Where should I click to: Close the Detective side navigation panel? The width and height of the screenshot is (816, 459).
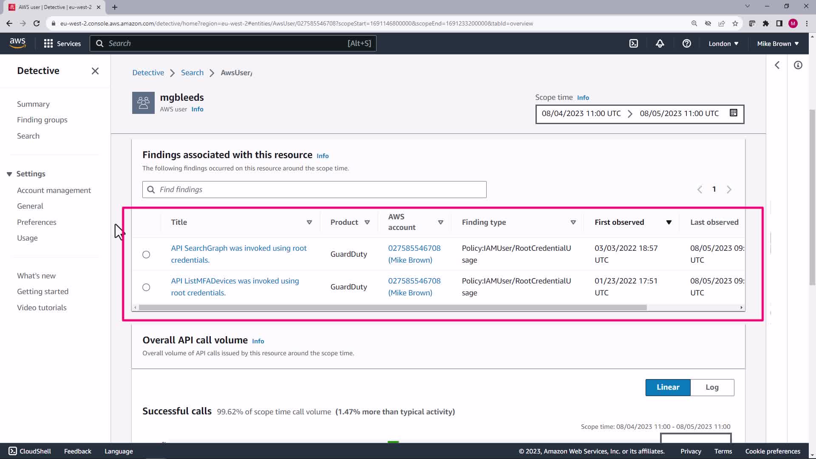pyautogui.click(x=95, y=71)
